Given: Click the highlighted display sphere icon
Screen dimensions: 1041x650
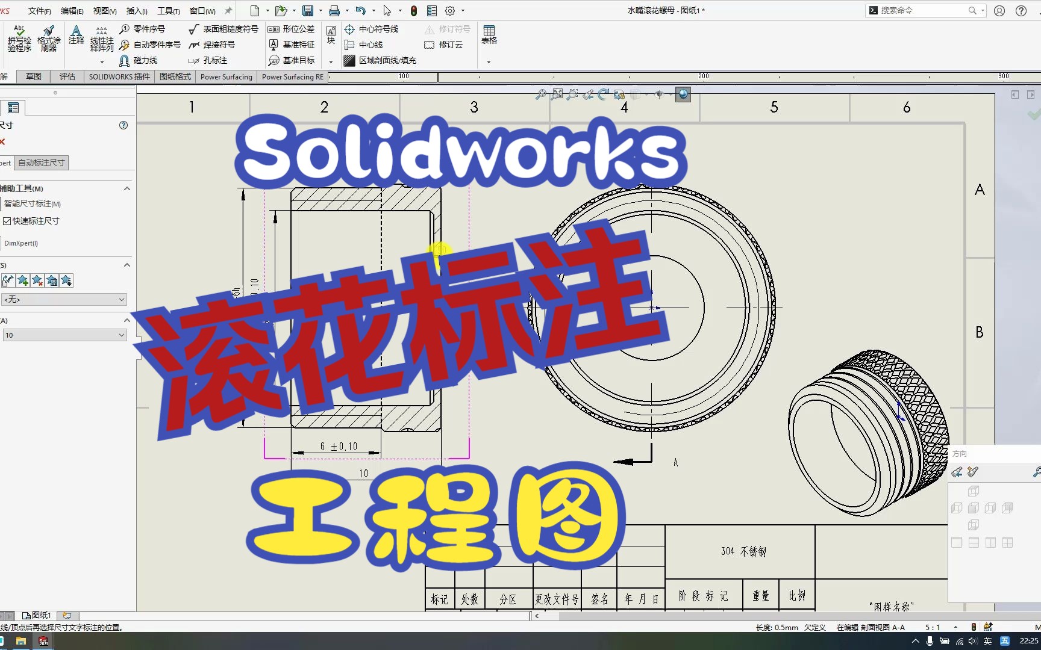Looking at the screenshot, I should [683, 94].
